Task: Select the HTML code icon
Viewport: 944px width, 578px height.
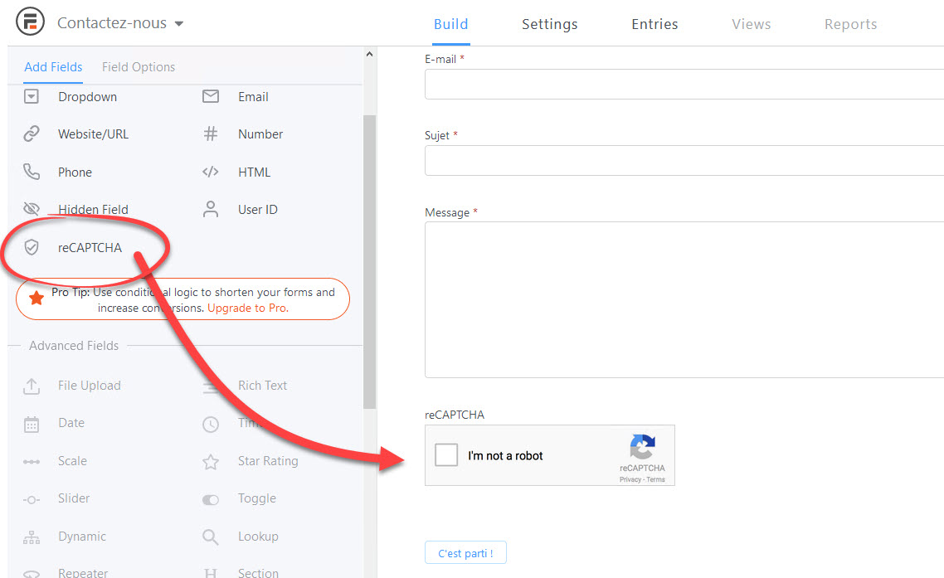Action: tap(211, 172)
